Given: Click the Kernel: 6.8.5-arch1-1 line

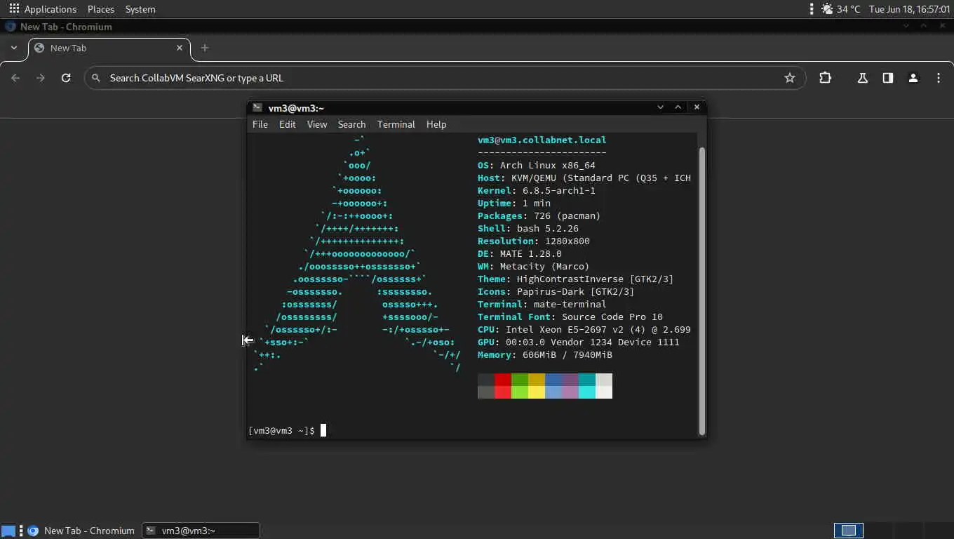Looking at the screenshot, I should [x=537, y=190].
